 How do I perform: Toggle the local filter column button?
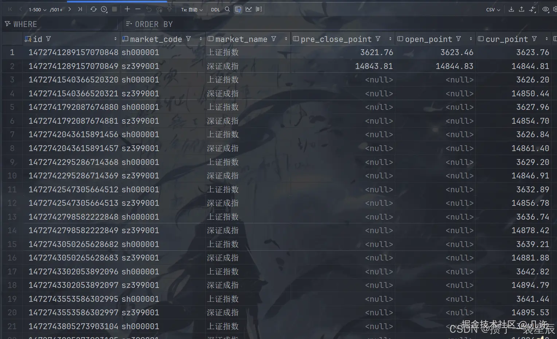[238, 9]
